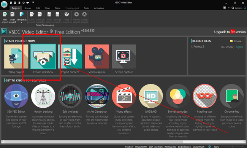
Task: Select recent file Project 2
Action: [x=198, y=47]
